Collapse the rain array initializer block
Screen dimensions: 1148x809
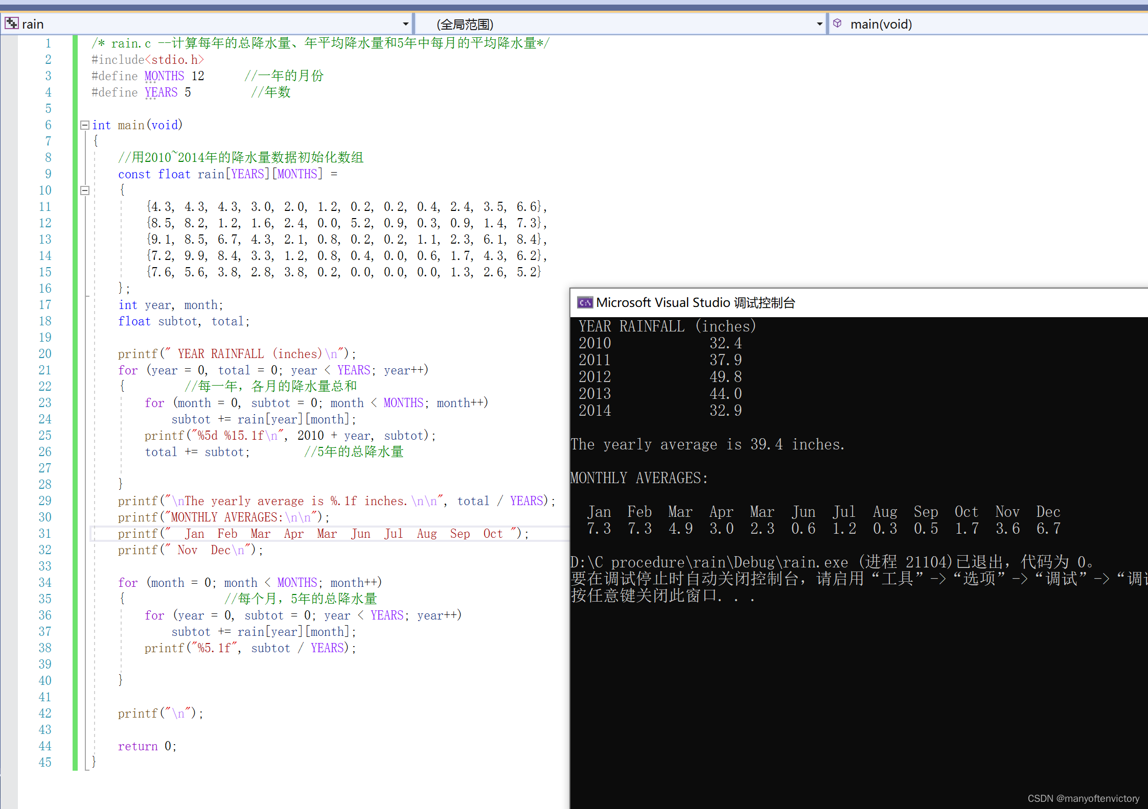(85, 191)
